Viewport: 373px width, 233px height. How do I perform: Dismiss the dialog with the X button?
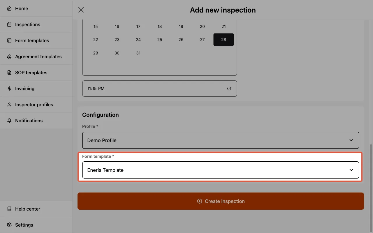(x=81, y=10)
